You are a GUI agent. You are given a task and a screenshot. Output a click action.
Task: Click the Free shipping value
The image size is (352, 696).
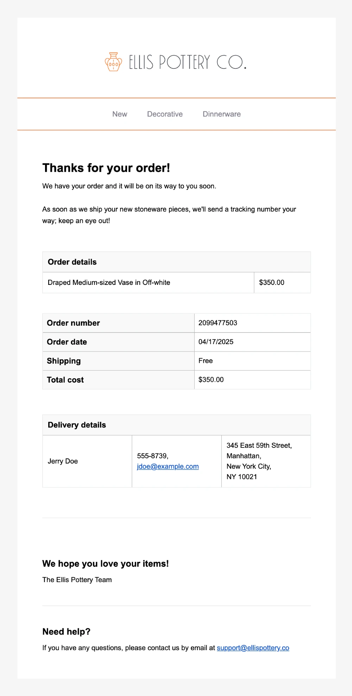206,361
